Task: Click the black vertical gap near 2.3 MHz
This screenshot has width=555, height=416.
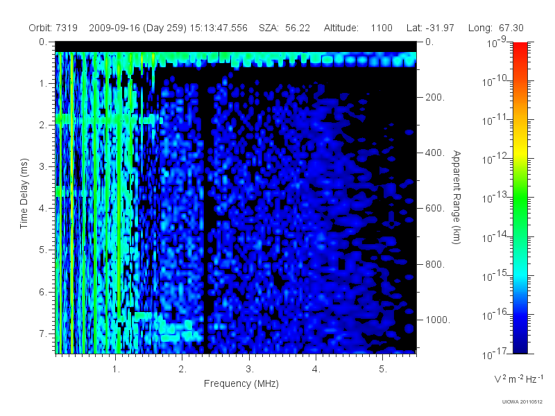Action: pyautogui.click(x=206, y=219)
